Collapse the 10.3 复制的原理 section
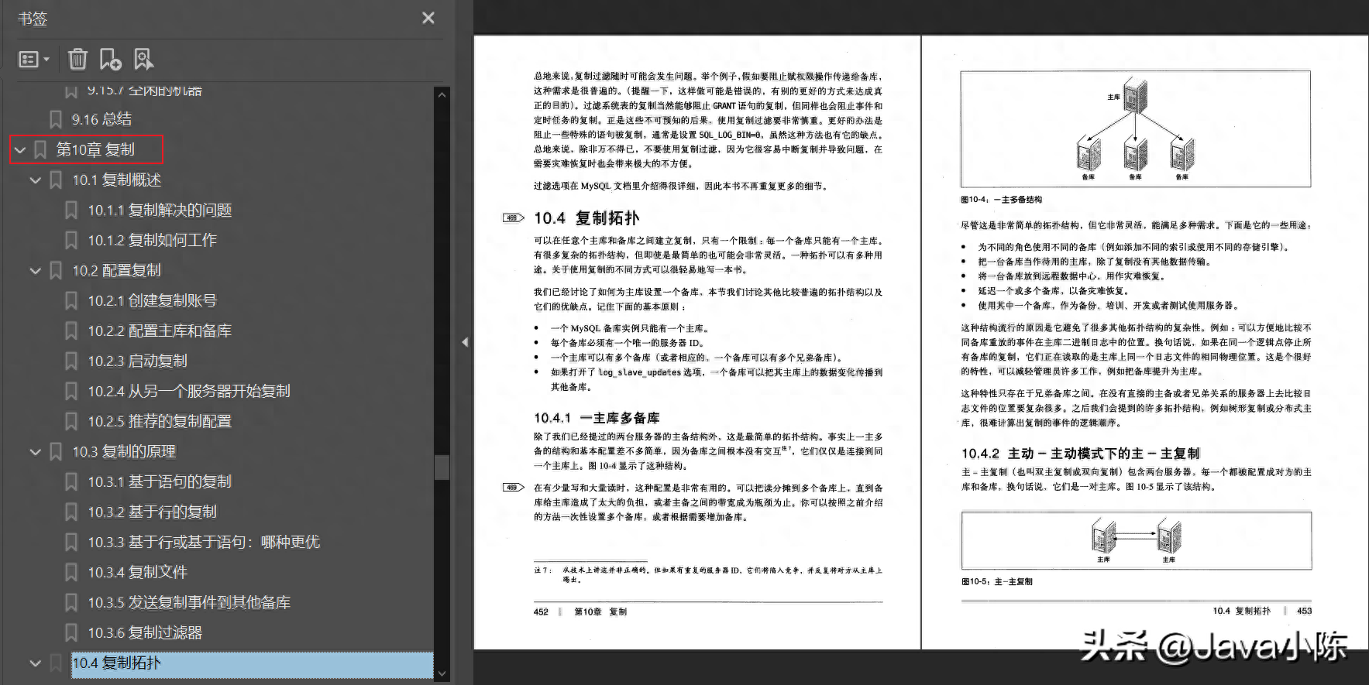Image resolution: width=1369 pixels, height=685 pixels. click(x=35, y=452)
